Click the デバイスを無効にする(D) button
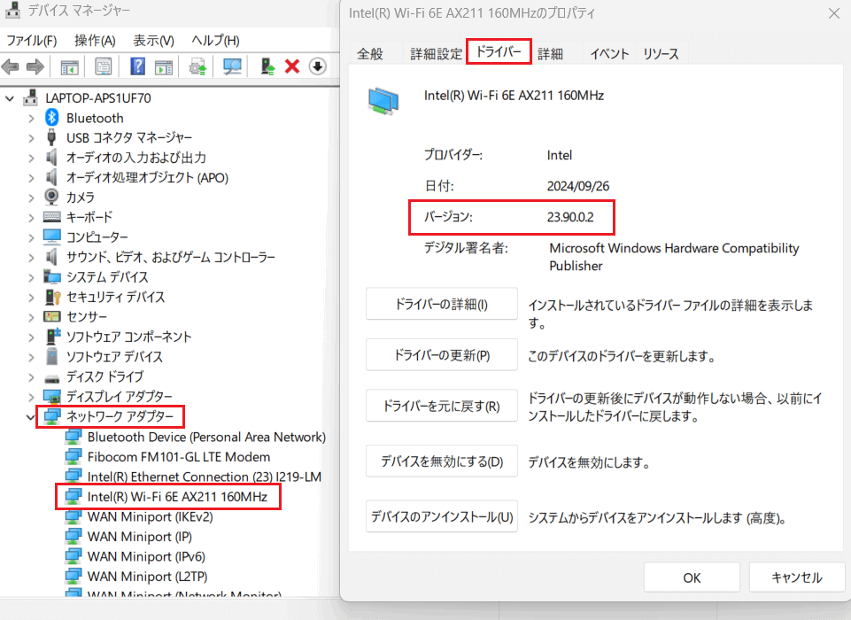 pyautogui.click(x=441, y=461)
